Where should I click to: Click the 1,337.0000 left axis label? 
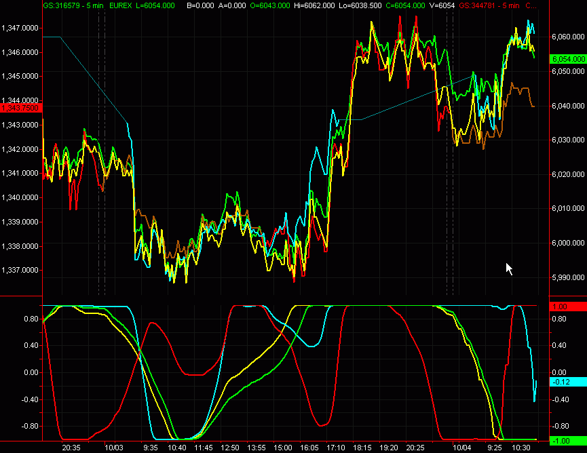click(20, 270)
